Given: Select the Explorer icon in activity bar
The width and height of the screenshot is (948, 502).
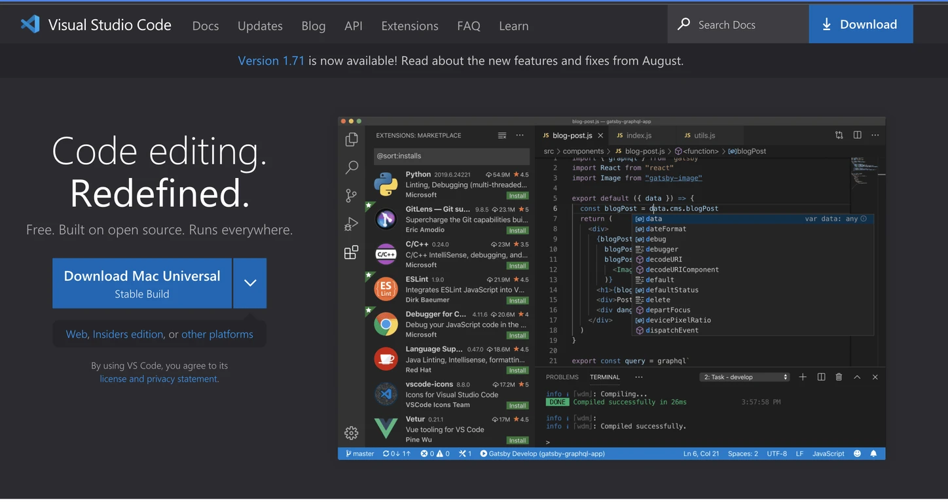Looking at the screenshot, I should pos(352,139).
